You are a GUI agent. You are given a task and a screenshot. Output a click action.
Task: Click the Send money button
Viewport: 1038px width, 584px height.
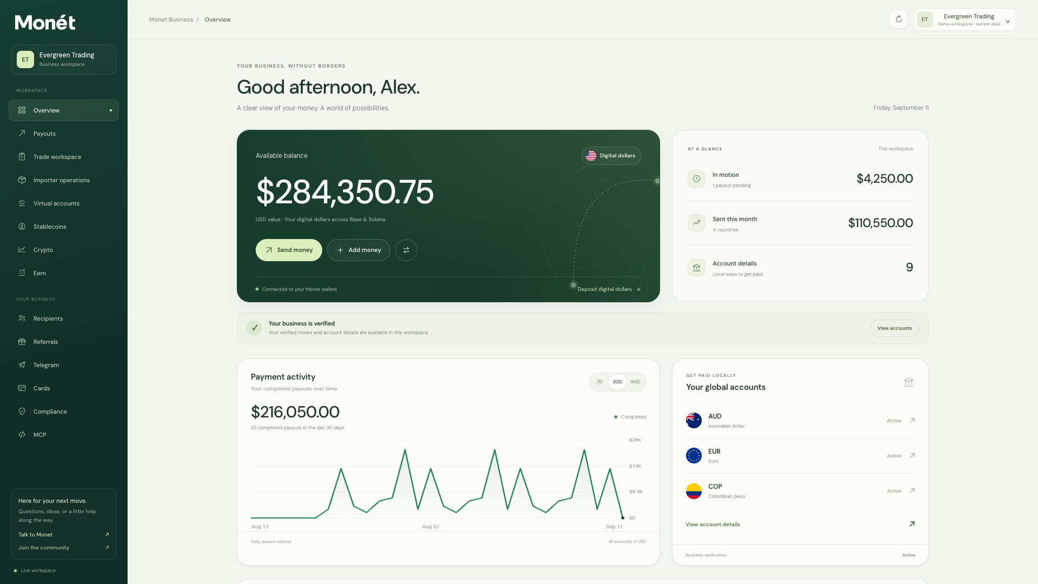click(x=289, y=250)
